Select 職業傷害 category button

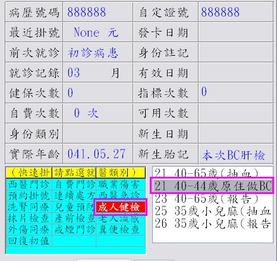point(121,184)
